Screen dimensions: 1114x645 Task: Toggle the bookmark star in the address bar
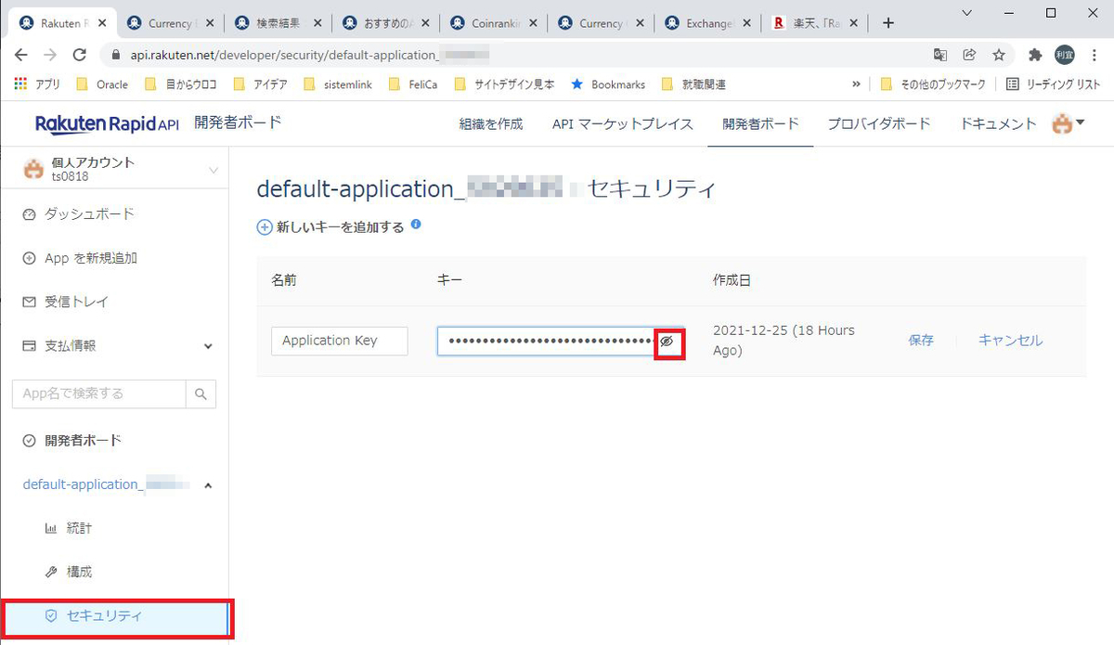[999, 56]
